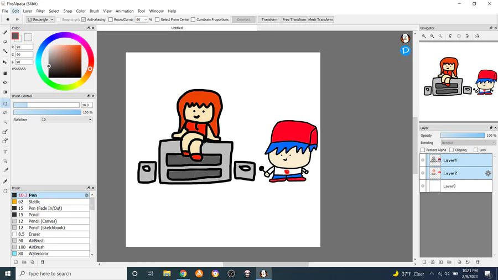
Task: Open File Explorer from the taskbar
Action: click(167, 274)
